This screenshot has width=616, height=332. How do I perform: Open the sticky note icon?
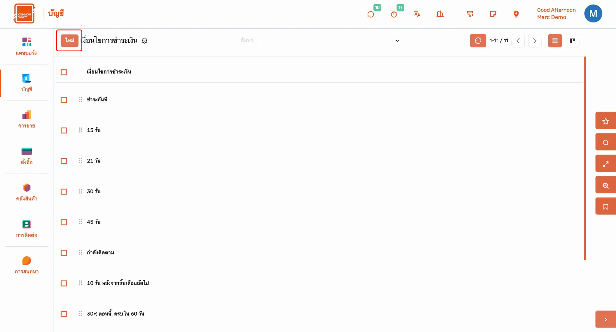[x=493, y=14]
